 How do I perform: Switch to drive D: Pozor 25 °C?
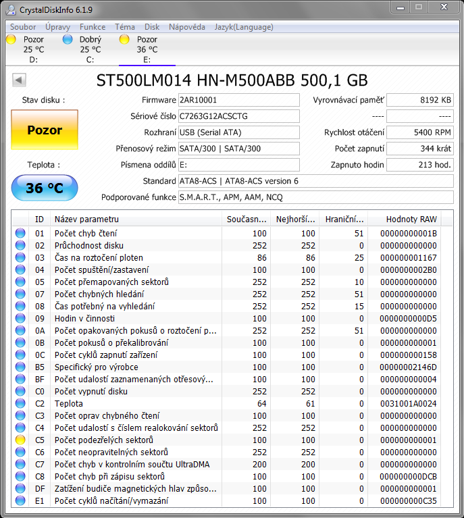coord(33,49)
